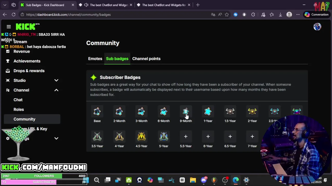Viewport: 332px width, 186px height.
Task: Edit the 2-Year sub badge
Action: pos(252,112)
